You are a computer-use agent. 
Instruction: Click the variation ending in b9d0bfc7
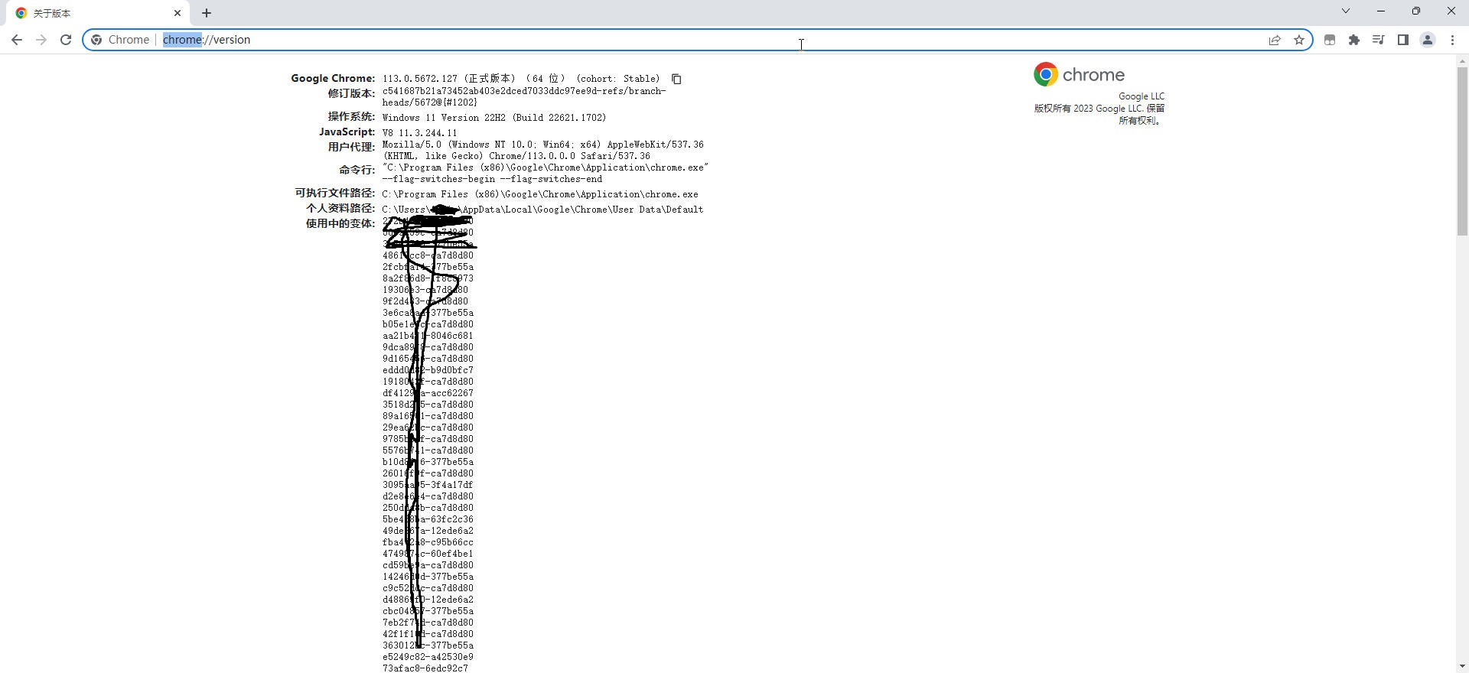(428, 370)
